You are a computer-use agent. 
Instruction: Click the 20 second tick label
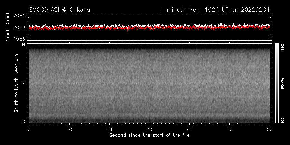coord(109,130)
